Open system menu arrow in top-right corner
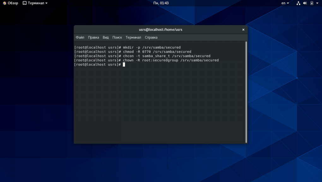This screenshot has width=322, height=182. [318, 3]
